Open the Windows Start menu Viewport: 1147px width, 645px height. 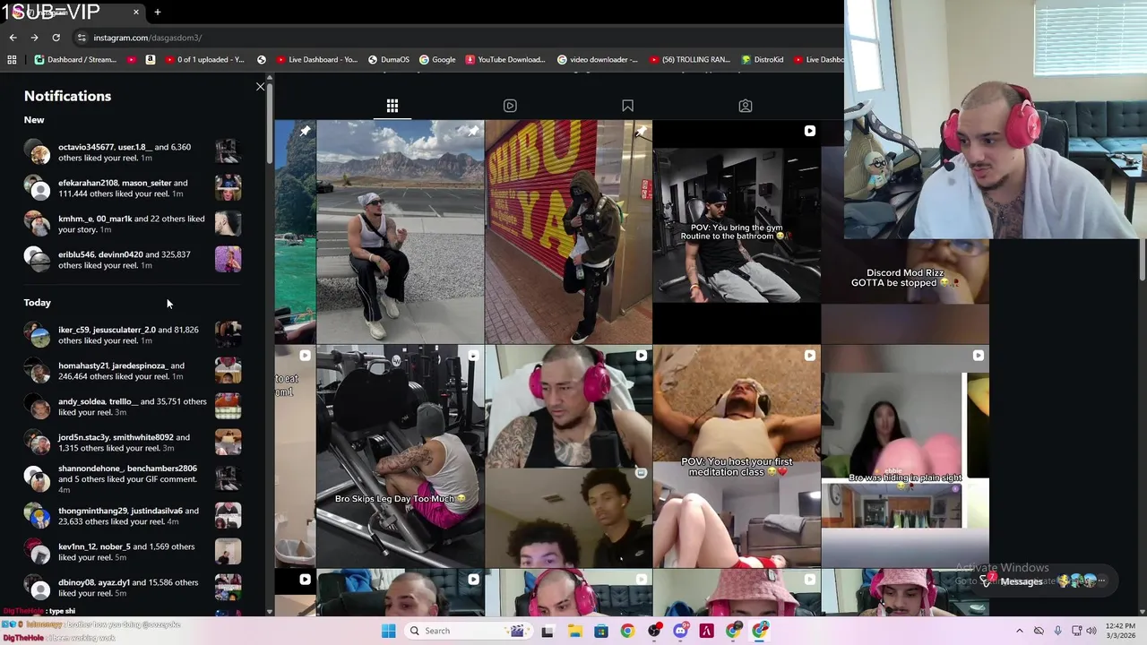point(388,631)
